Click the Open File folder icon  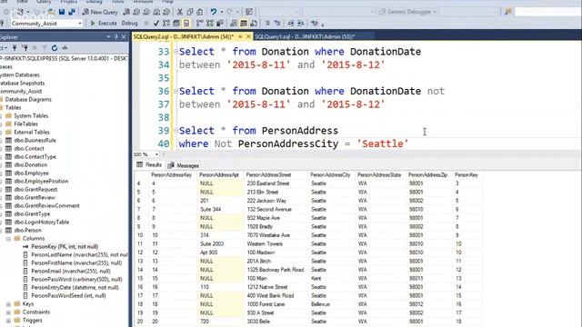52,12
